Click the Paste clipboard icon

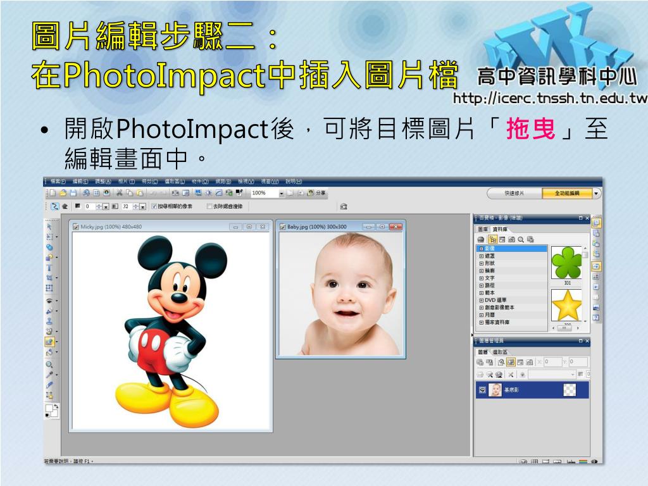coord(140,193)
